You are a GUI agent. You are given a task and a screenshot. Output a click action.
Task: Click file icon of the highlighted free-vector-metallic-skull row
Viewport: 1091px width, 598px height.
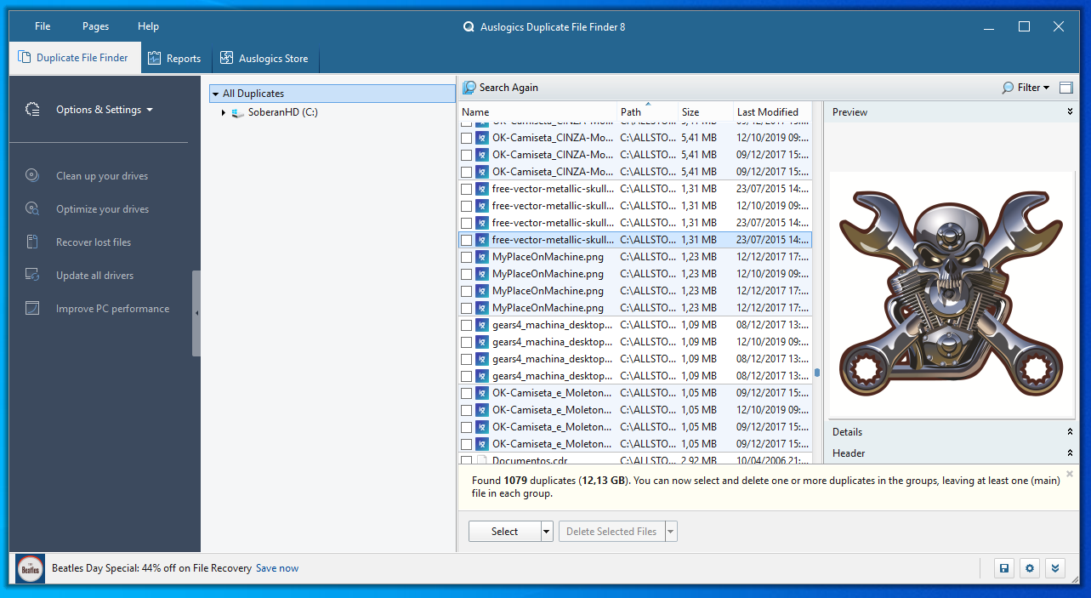pyautogui.click(x=482, y=240)
